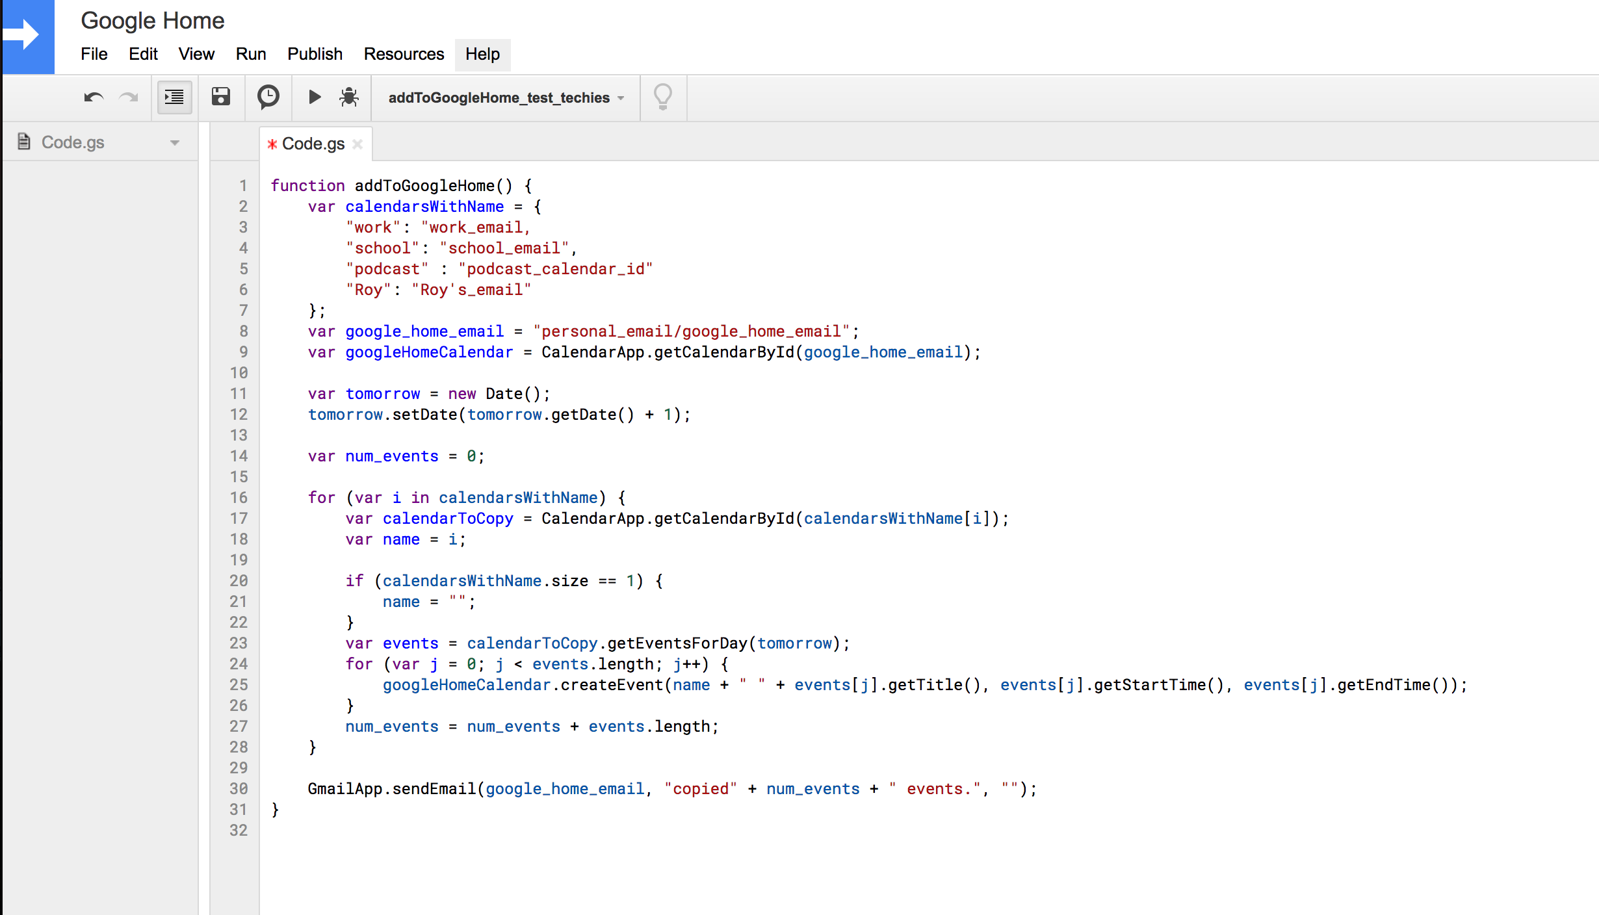This screenshot has height=915, width=1599.
Task: Place cursor on "function addToGoogleHome()" text
Action: point(392,186)
